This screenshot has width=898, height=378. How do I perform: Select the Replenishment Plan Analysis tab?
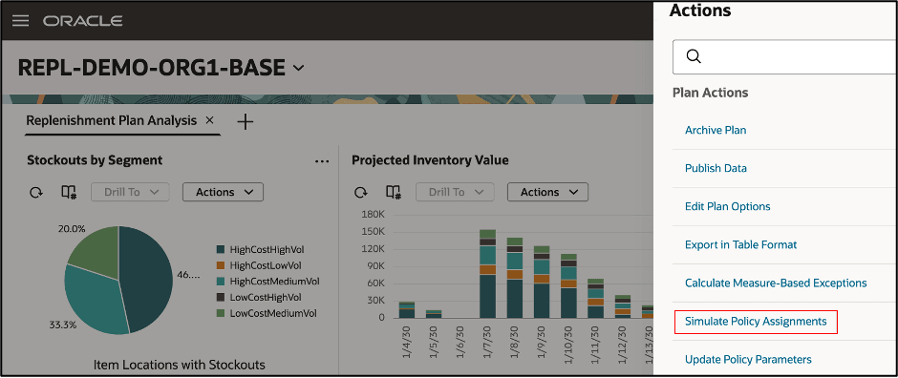[x=112, y=120]
